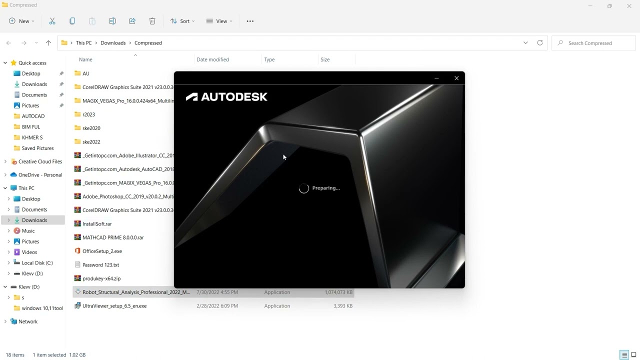The image size is (640, 360).
Task: Click the Password 123.txt file icon
Action: pos(77,264)
